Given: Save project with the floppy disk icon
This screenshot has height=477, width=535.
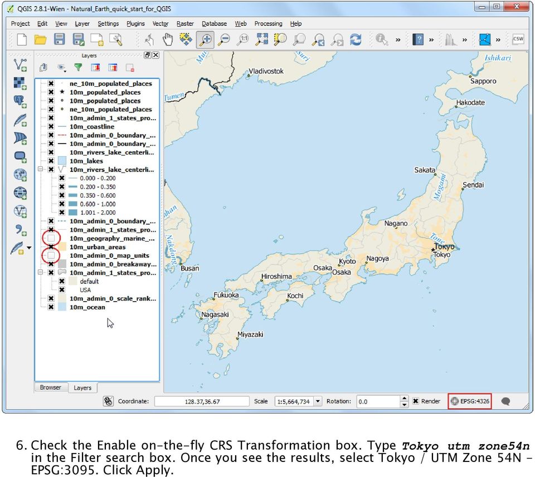Looking at the screenshot, I should click(x=60, y=40).
